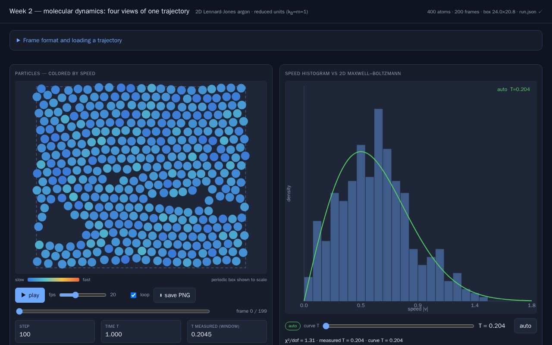Select the STEP value 100
This screenshot has height=345, width=552.
click(x=25, y=334)
